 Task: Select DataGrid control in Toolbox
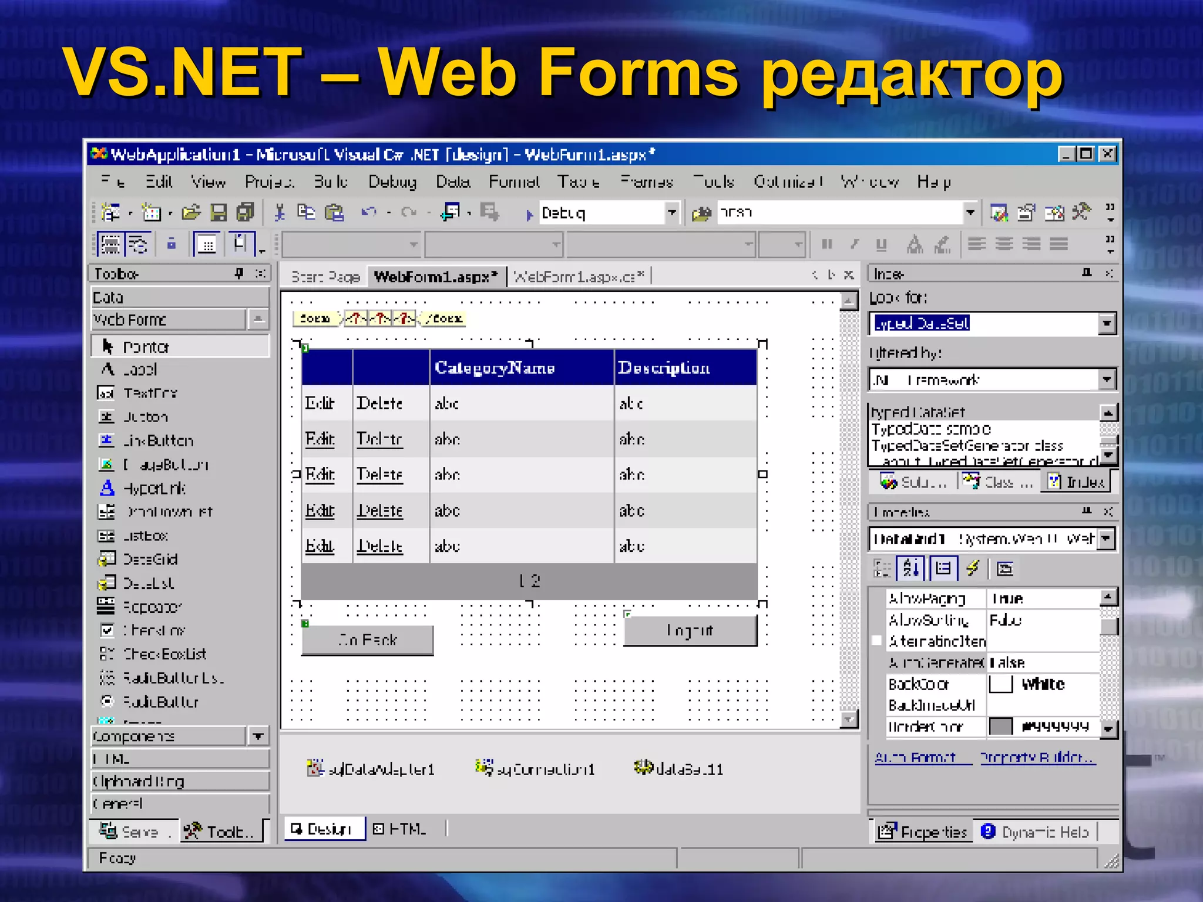click(150, 559)
